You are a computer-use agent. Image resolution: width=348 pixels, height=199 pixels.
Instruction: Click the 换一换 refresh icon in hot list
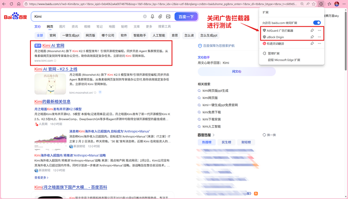tap(264, 135)
